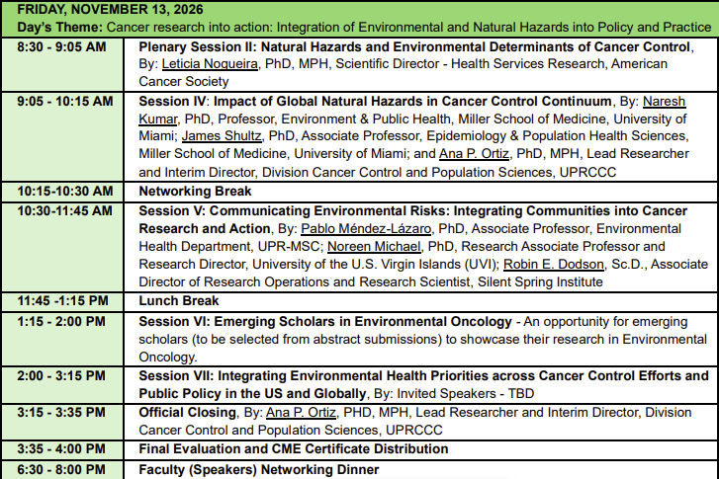
Task: Click Faculty (Speakers) Networking Dinner text
Action: [258, 469]
